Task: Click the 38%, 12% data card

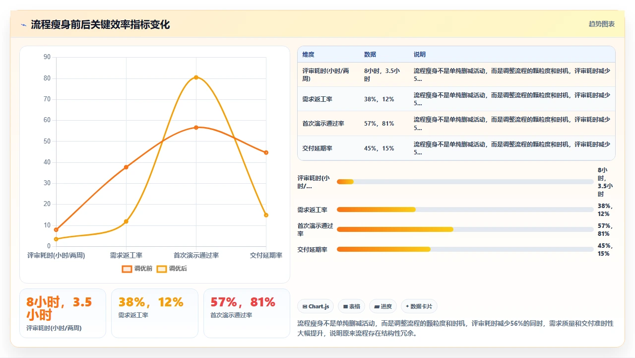Action: [155, 313]
